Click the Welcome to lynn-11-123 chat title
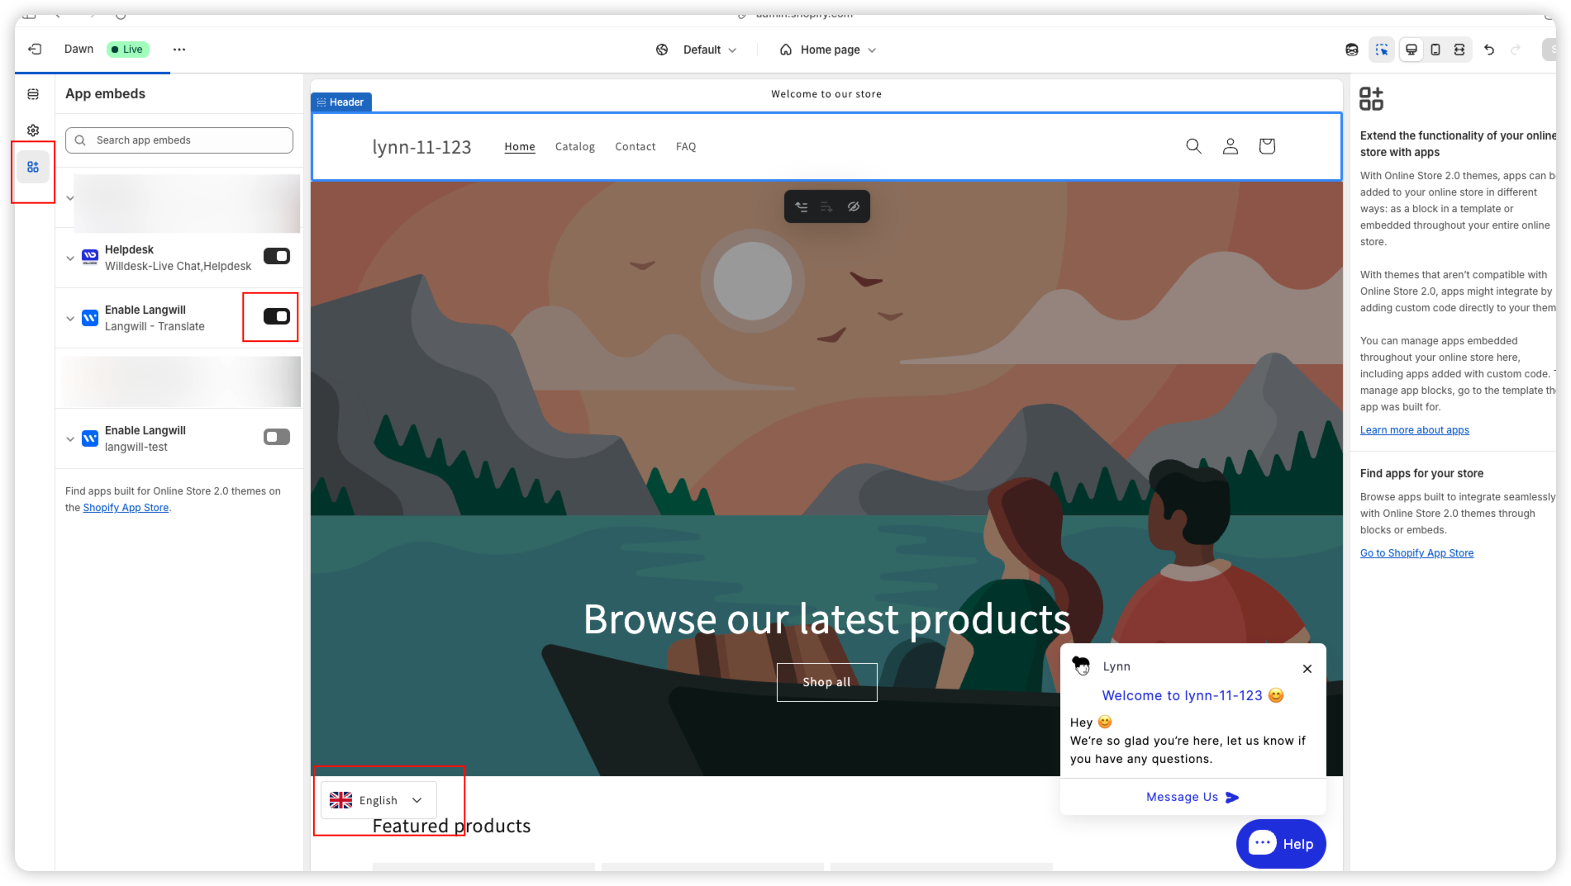Image resolution: width=1571 pixels, height=886 pixels. 1193,695
